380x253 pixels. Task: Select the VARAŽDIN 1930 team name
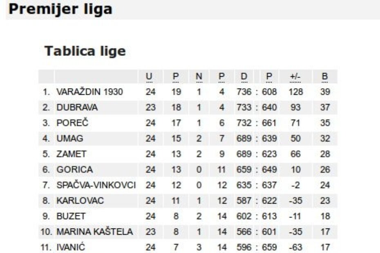pyautogui.click(x=89, y=92)
